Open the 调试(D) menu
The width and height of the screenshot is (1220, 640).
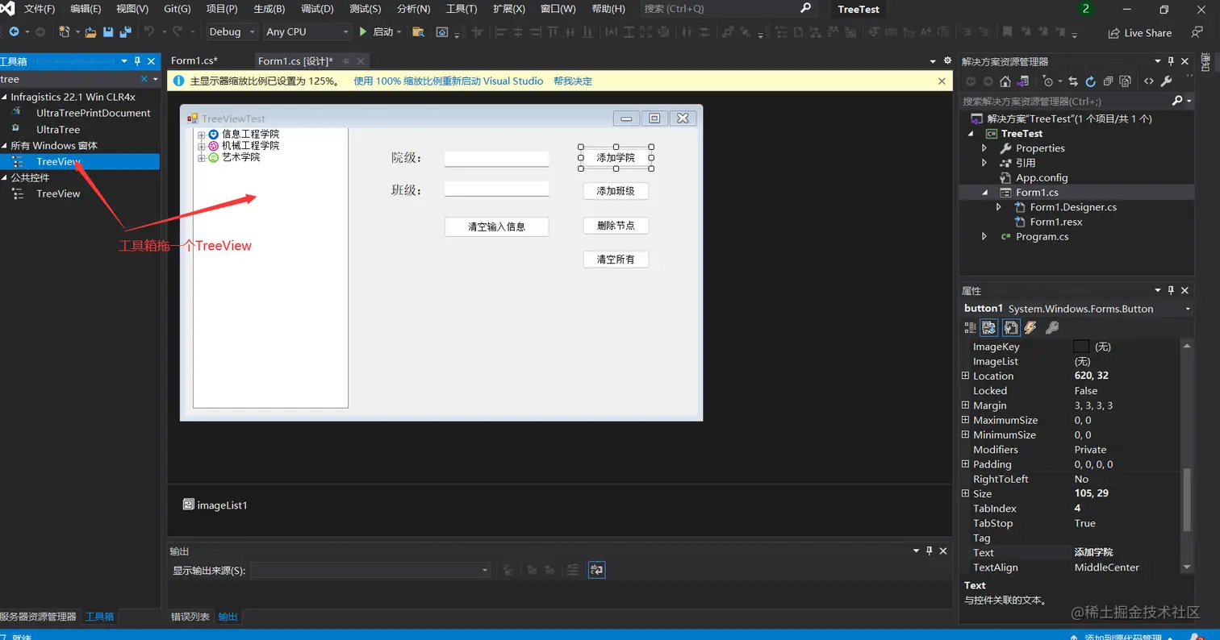point(317,9)
